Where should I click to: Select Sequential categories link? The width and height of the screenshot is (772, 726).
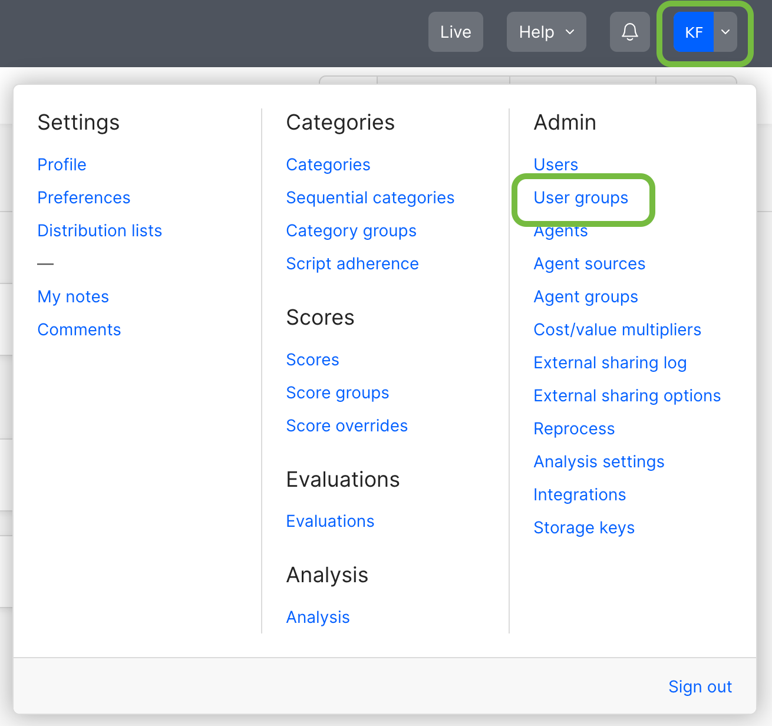[370, 197]
